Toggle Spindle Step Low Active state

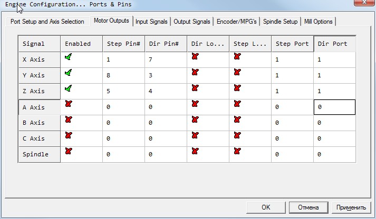point(237,151)
